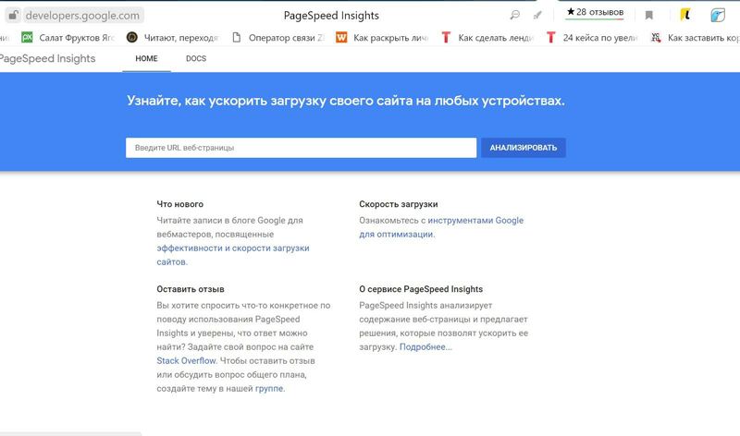Open the 24 кейса по увели bookmark
This screenshot has width=740, height=436.
point(600,38)
